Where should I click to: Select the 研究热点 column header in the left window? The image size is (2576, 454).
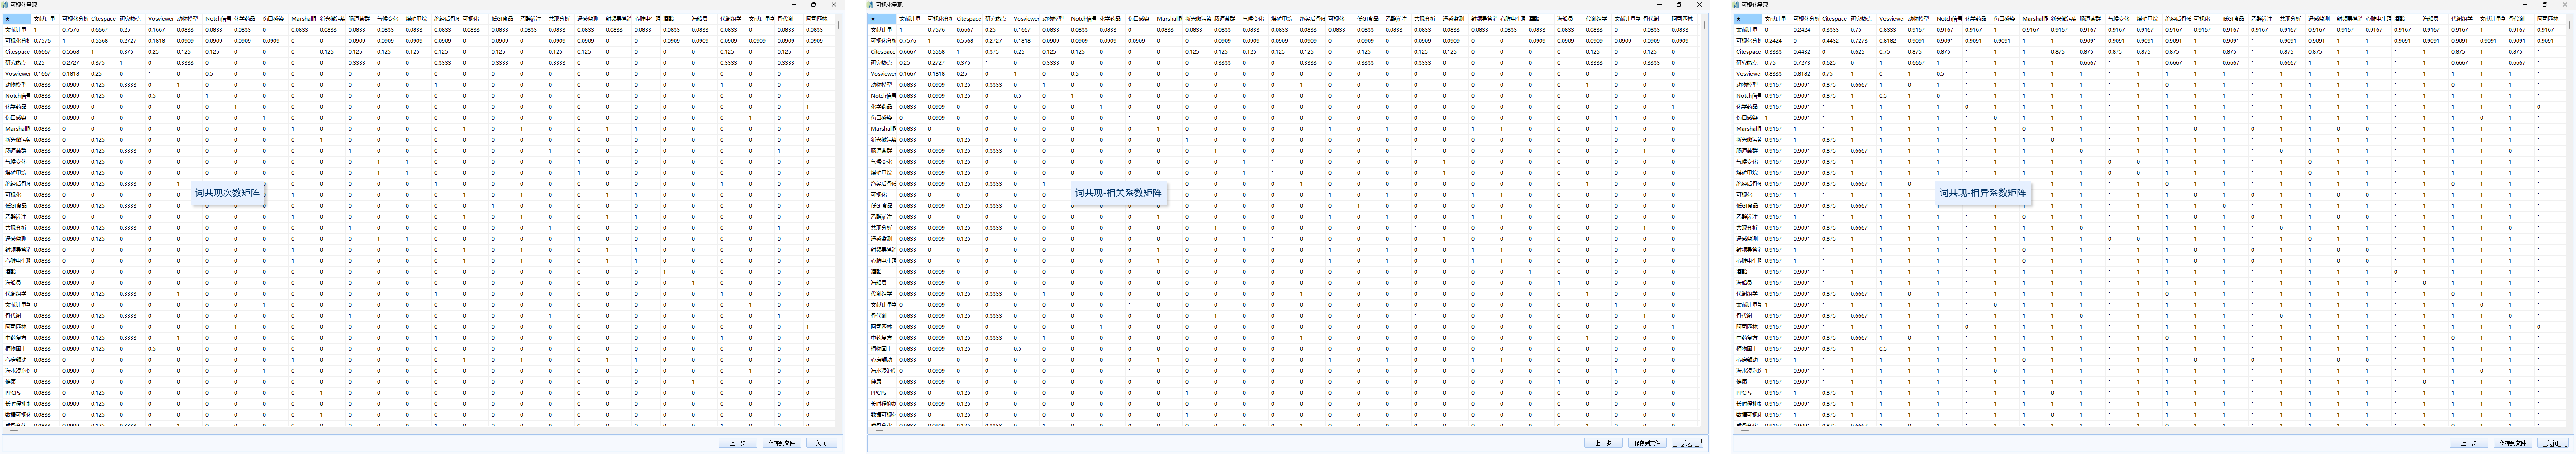pyautogui.click(x=131, y=19)
